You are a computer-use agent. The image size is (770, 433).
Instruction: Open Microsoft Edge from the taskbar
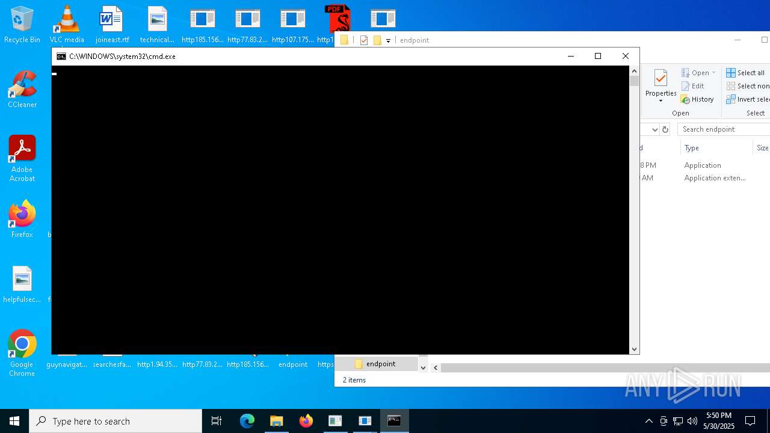point(247,421)
